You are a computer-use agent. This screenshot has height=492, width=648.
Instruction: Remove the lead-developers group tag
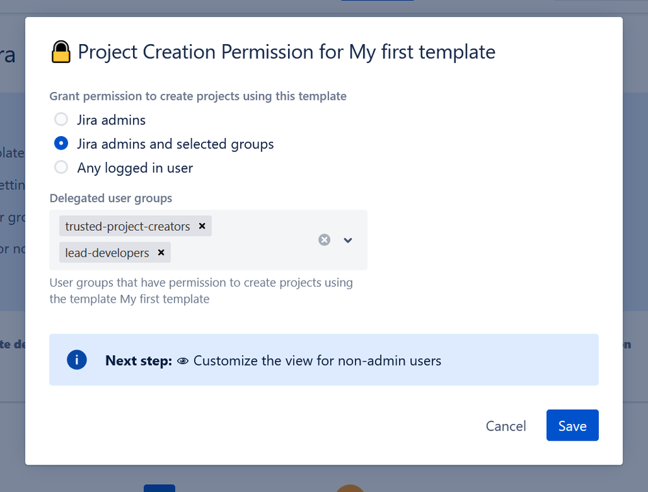click(161, 253)
